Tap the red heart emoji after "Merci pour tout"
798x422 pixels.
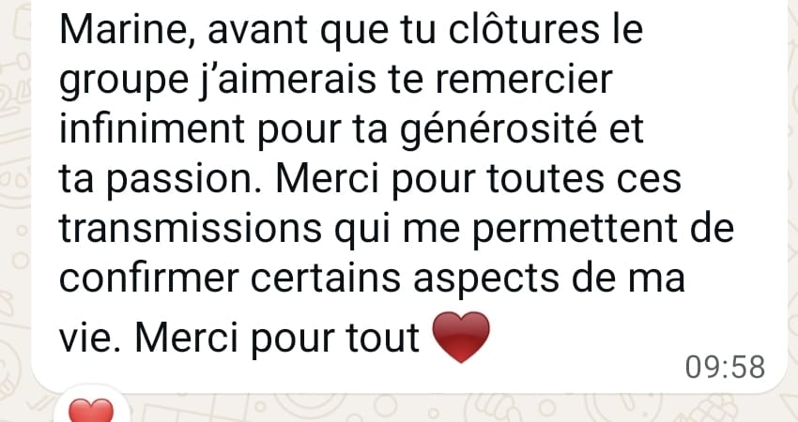point(461,337)
